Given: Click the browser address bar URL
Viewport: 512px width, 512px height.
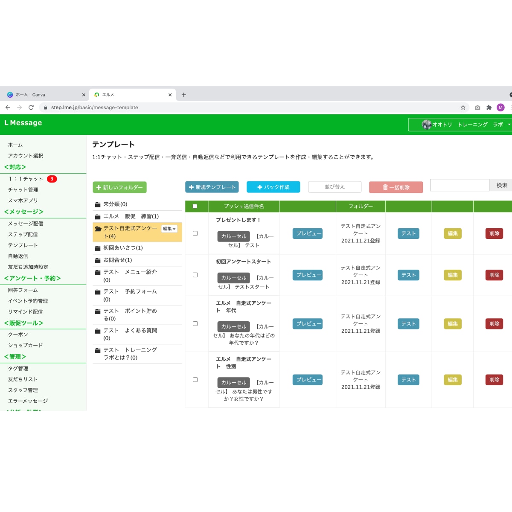Looking at the screenshot, I should [x=94, y=108].
